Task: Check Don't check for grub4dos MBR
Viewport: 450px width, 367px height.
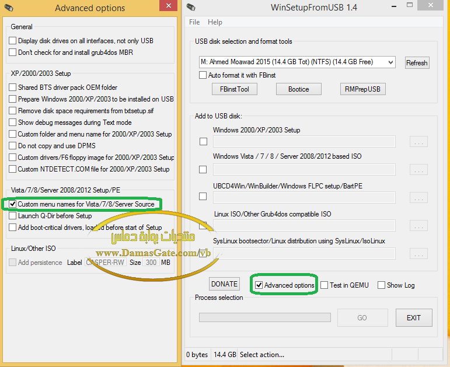Action: [x=12, y=53]
